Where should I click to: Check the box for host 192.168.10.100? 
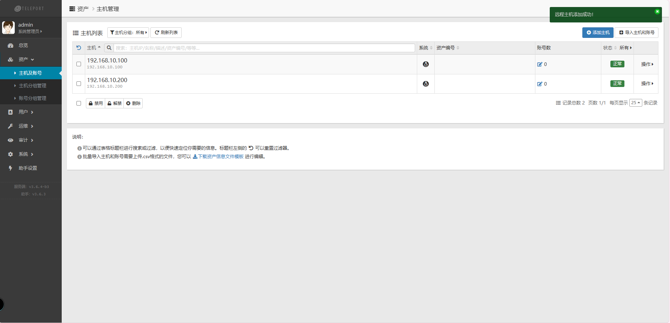pos(79,64)
